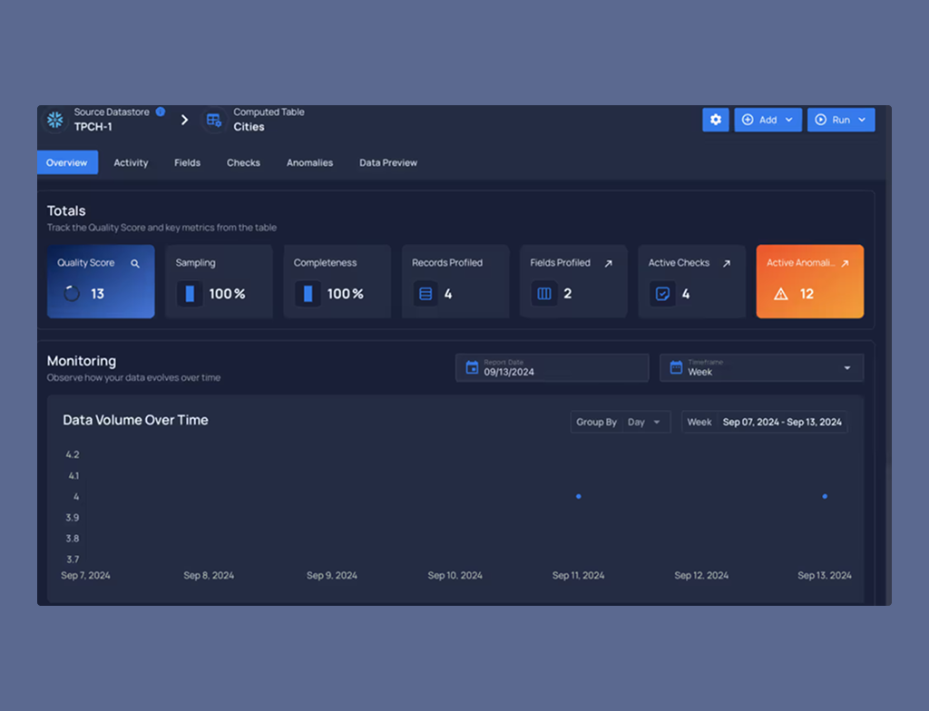The image size is (929, 711).
Task: Click the Report Date field 09/13/2024
Action: click(x=553, y=367)
